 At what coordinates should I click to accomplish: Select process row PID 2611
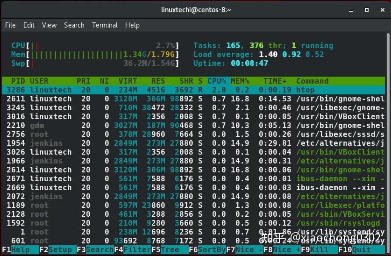coord(193,99)
